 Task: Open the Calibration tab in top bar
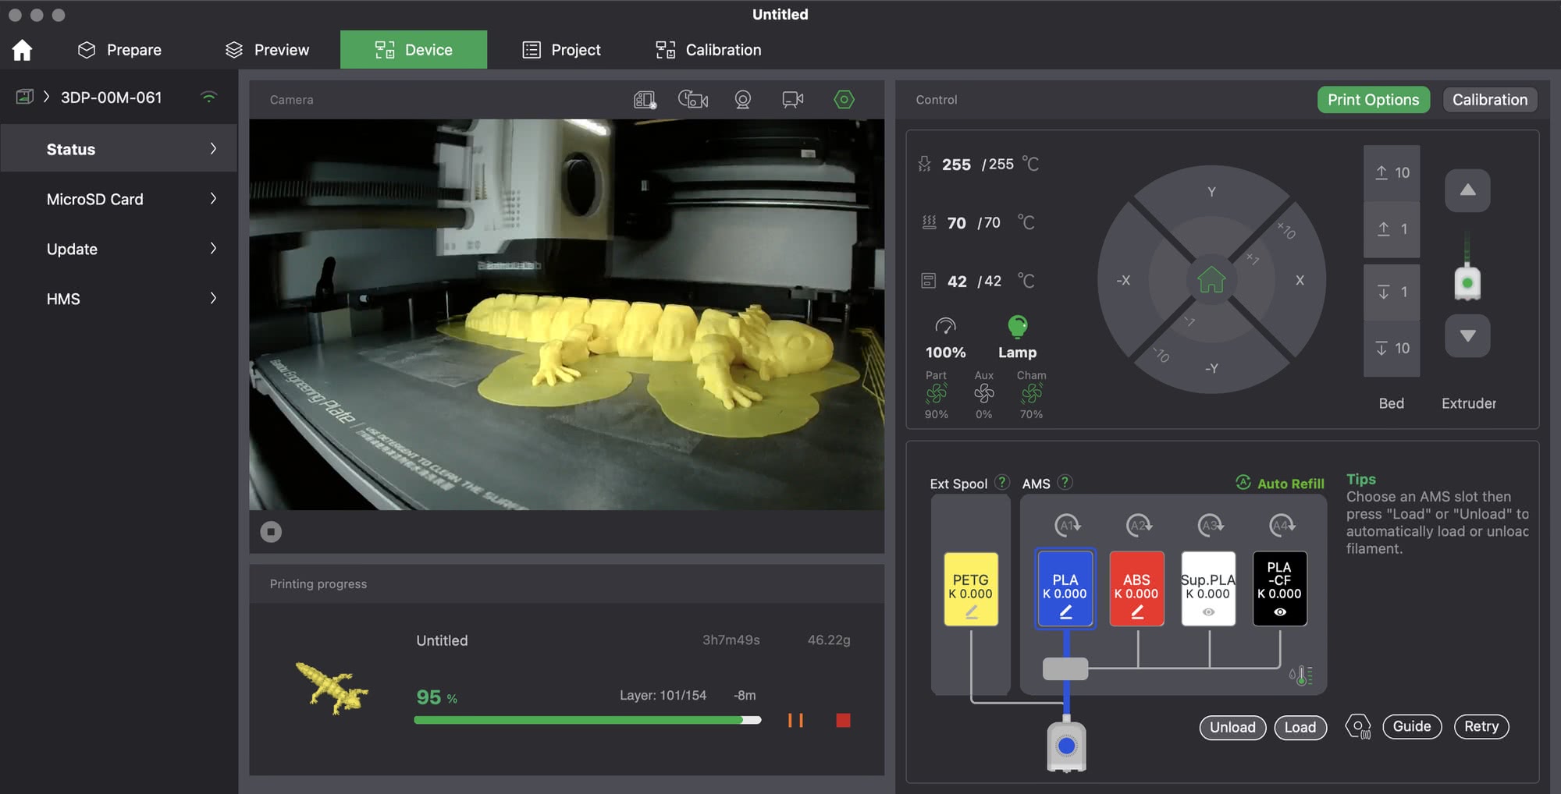tap(708, 50)
